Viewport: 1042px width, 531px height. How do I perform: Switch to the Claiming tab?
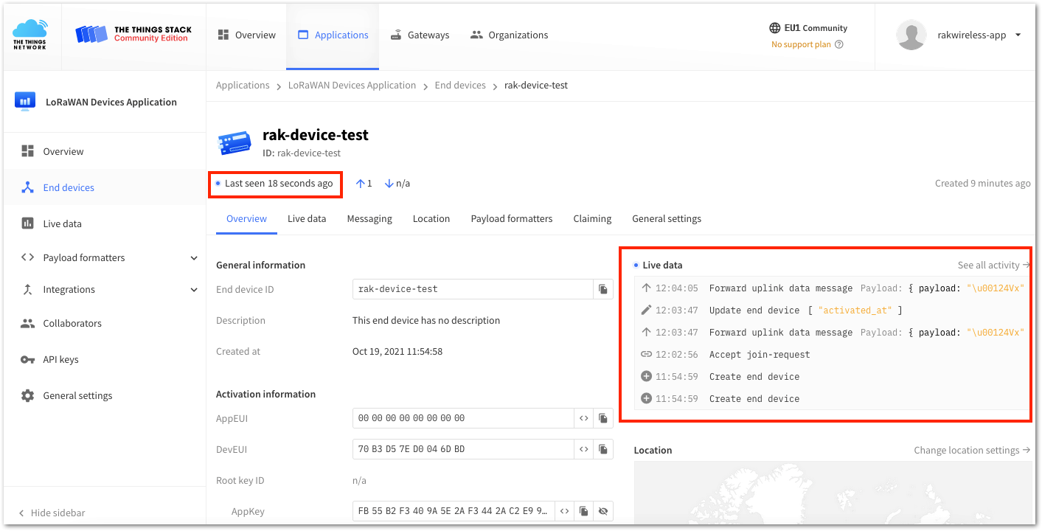point(592,219)
